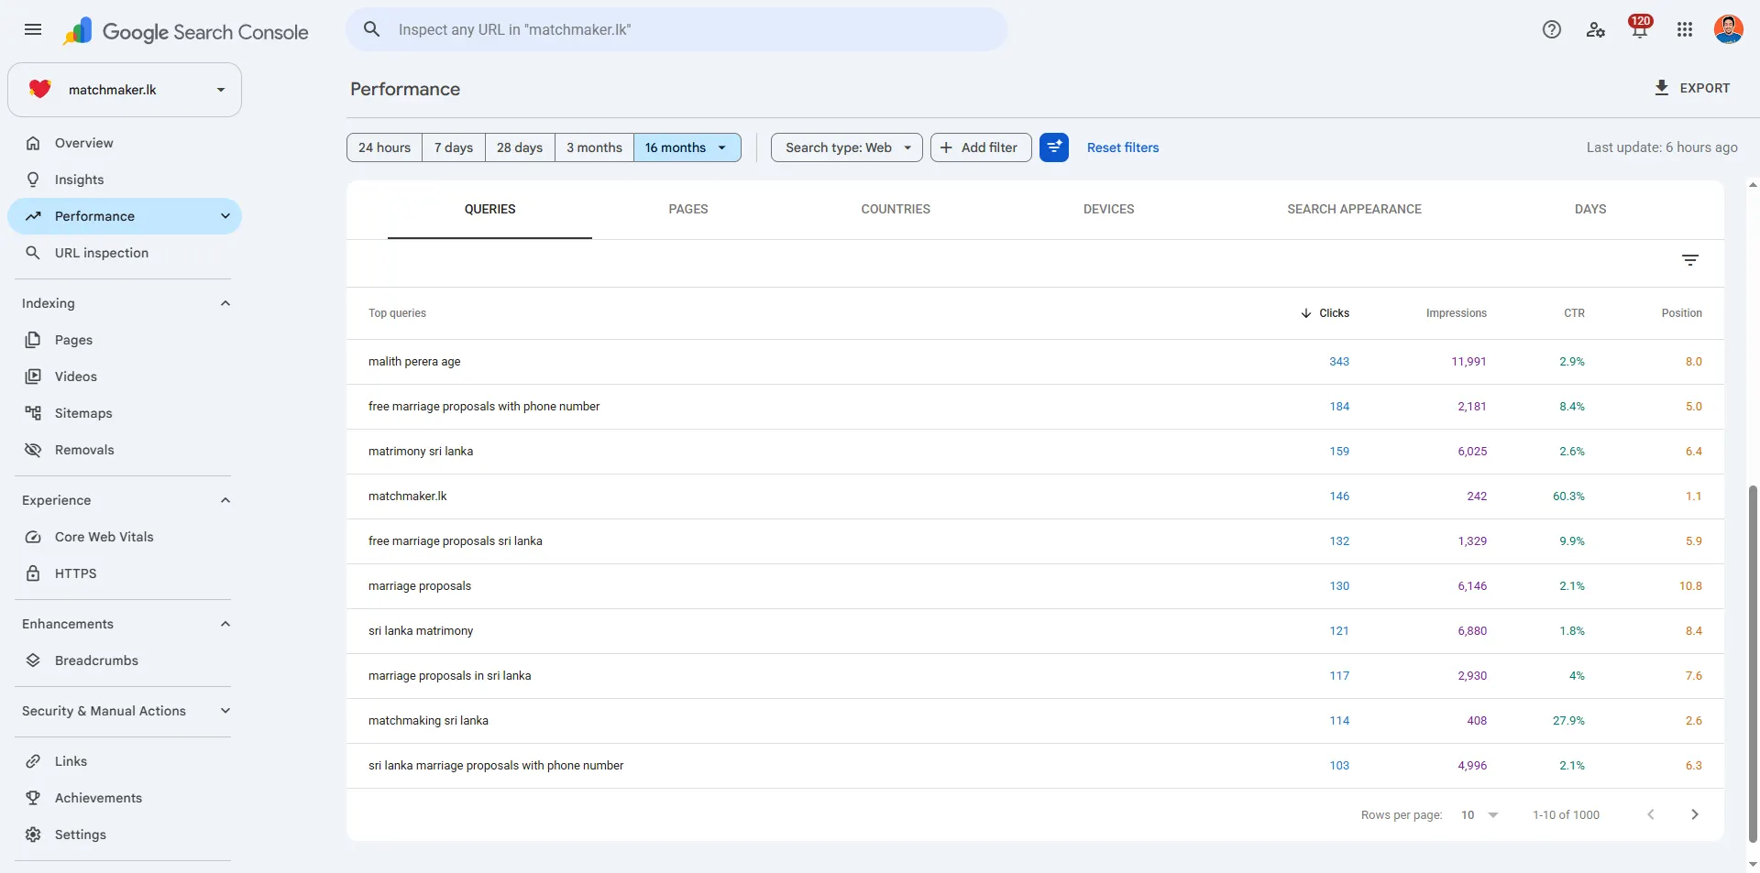Open the Search type: Web dropdown
This screenshot has height=873, width=1760.
pos(846,147)
